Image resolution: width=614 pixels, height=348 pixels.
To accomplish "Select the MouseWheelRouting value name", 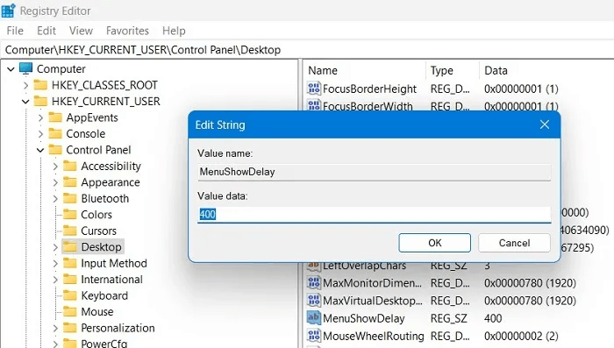I will [373, 336].
